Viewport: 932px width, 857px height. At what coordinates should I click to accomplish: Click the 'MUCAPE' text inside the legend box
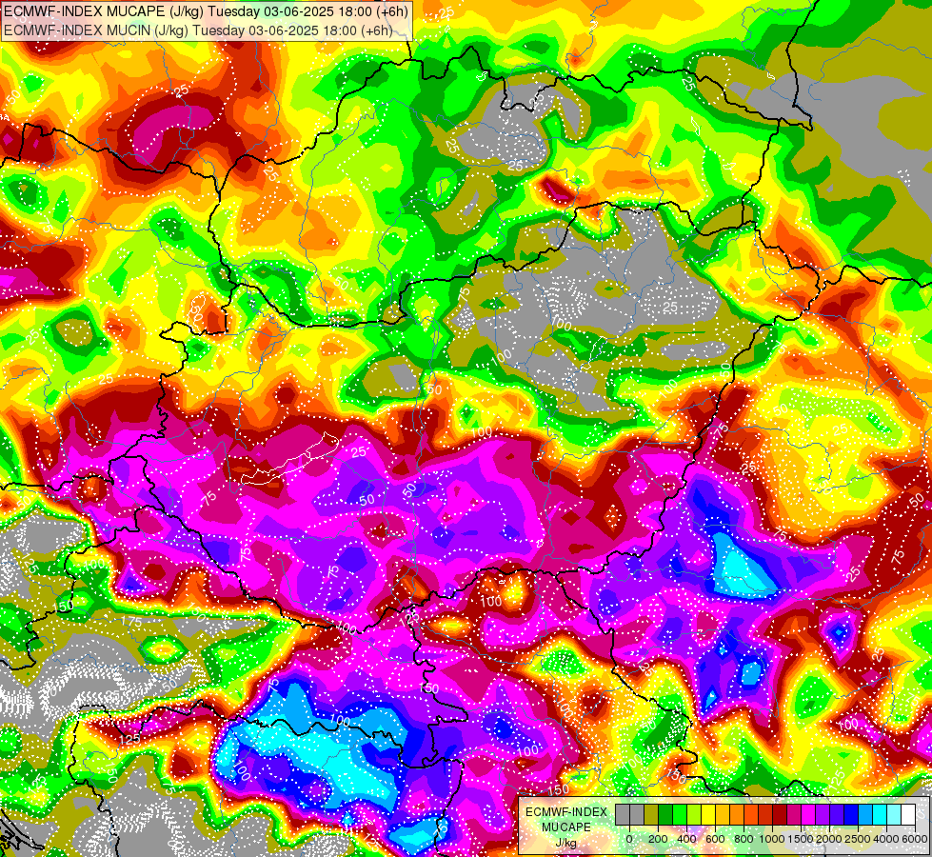(x=566, y=827)
